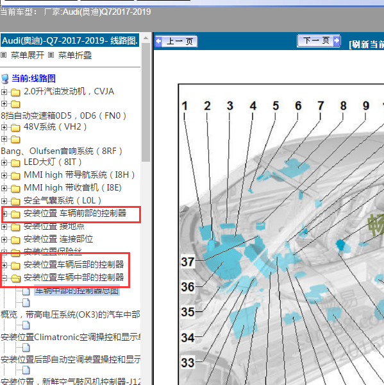384x385 pixels.
Task: Click the open folder icon for 车辆中部的控制器
Action: (16, 278)
